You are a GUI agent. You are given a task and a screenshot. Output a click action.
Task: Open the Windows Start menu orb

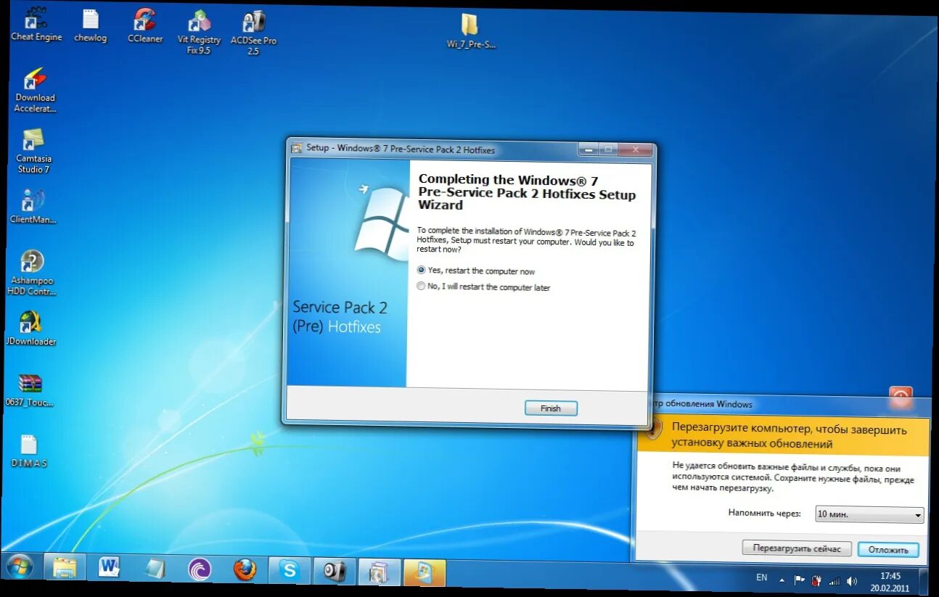[20, 568]
